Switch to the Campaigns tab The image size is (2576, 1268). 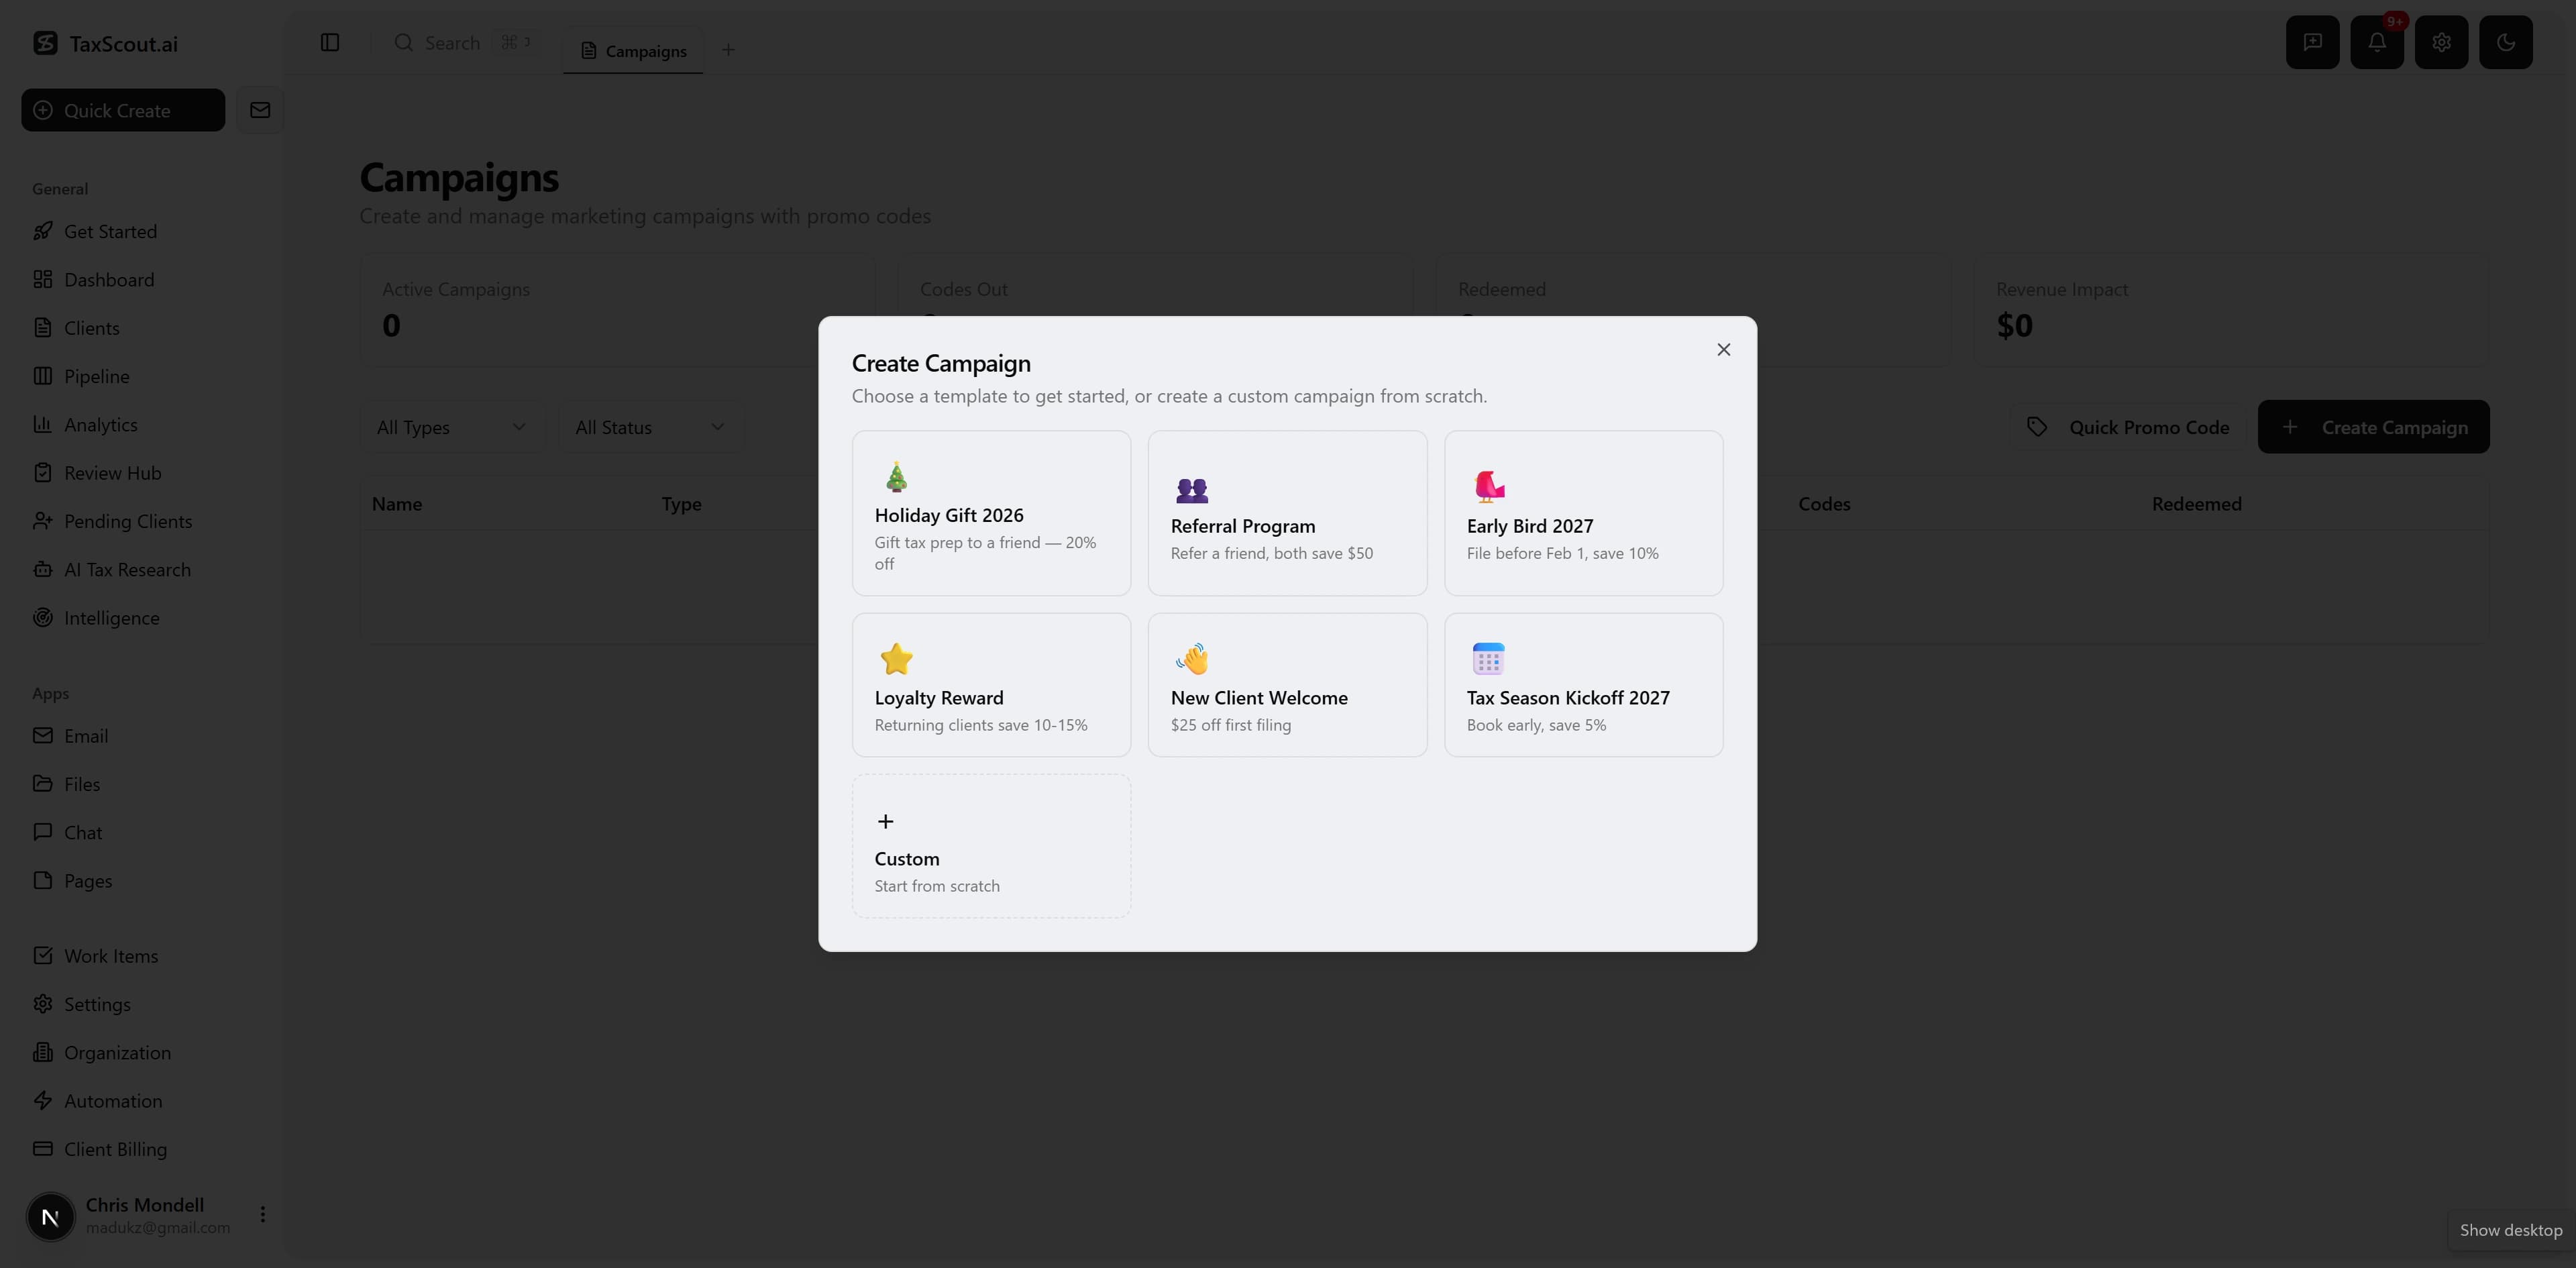(634, 50)
